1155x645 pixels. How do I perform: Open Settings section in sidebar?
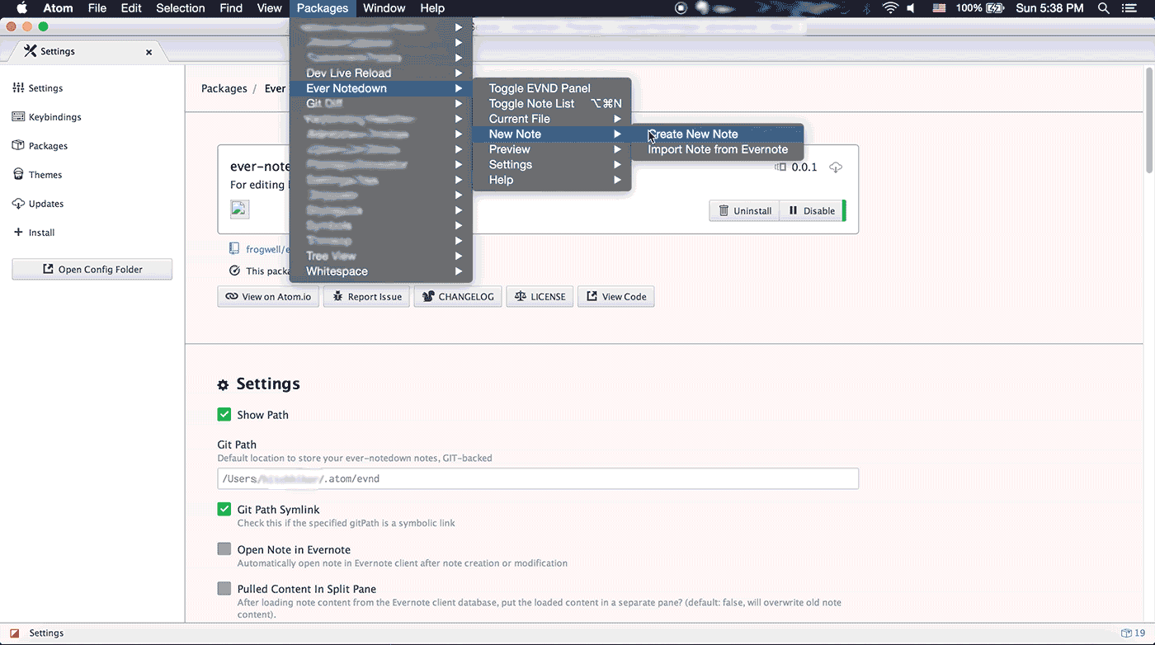tap(38, 88)
